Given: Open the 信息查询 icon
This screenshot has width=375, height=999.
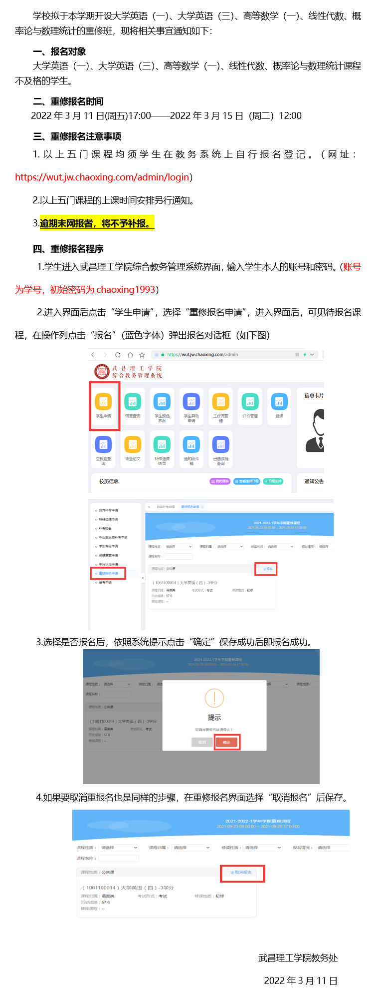Looking at the screenshot, I should tap(133, 401).
